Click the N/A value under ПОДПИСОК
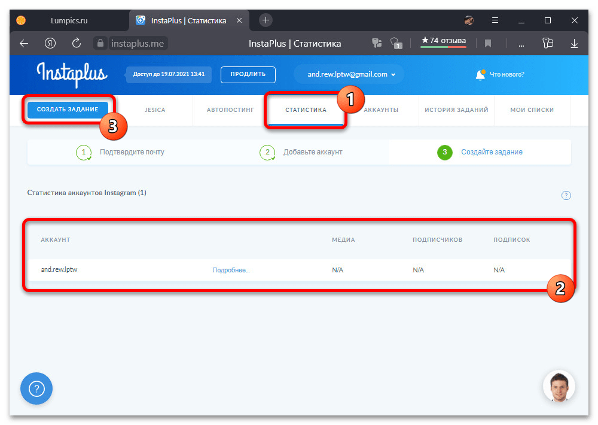The width and height of the screenshot is (598, 425). (499, 270)
